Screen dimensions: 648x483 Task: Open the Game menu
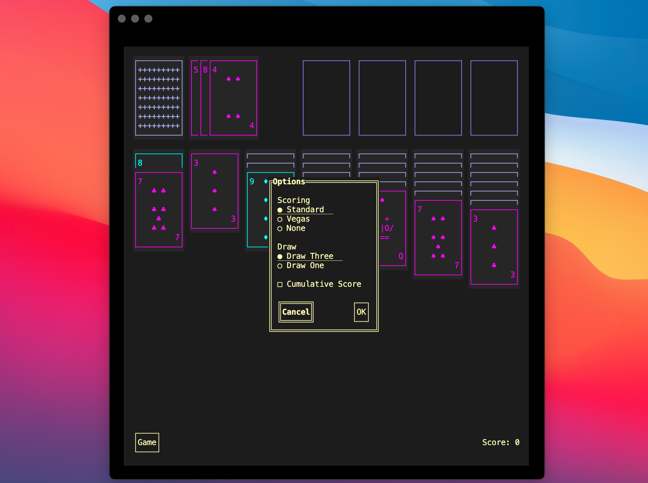pos(147,442)
